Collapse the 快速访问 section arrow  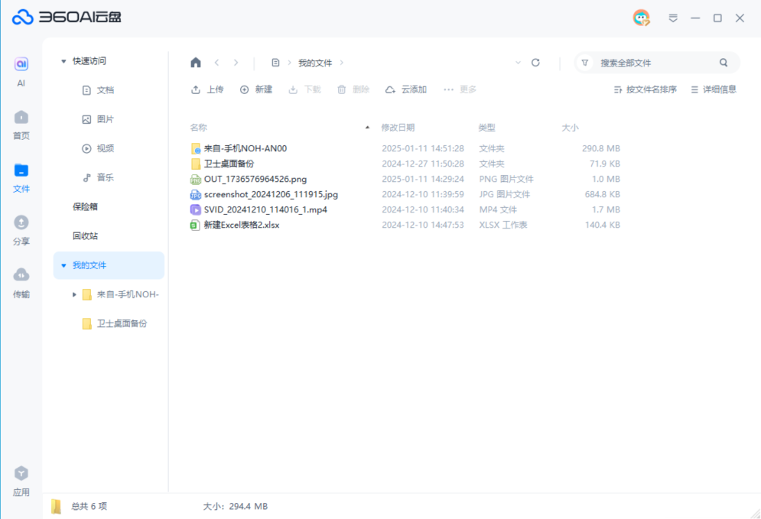(63, 61)
